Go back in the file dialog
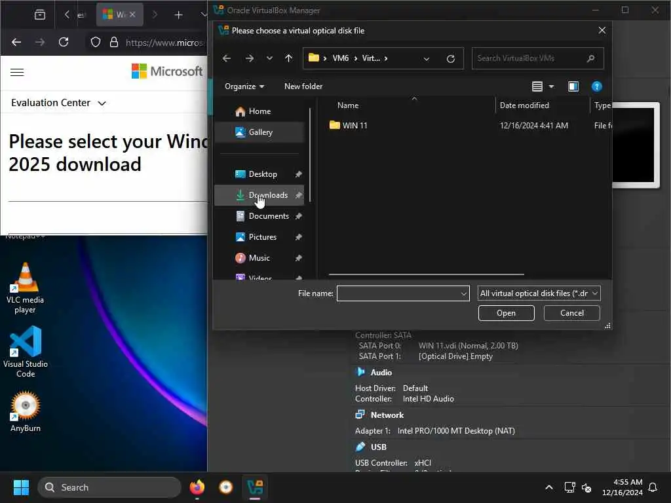Image resolution: width=671 pixels, height=503 pixels. click(227, 58)
